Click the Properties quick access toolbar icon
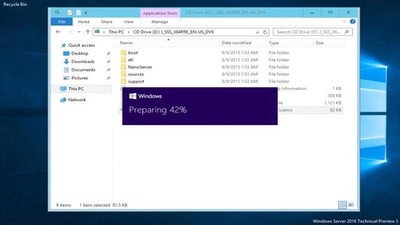The width and height of the screenshot is (400, 225). click(69, 12)
